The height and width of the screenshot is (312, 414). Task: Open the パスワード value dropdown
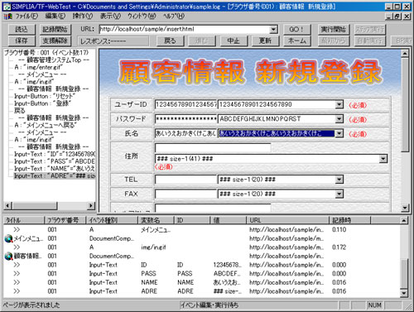[339, 119]
